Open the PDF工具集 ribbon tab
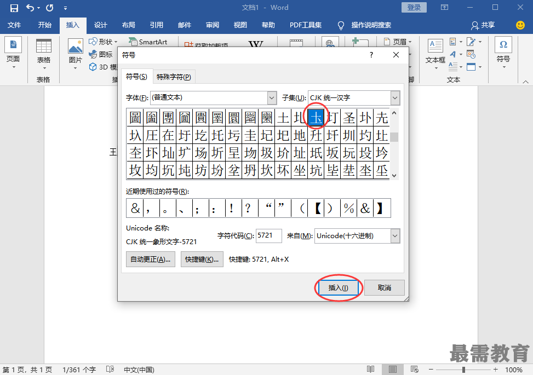 pos(306,25)
